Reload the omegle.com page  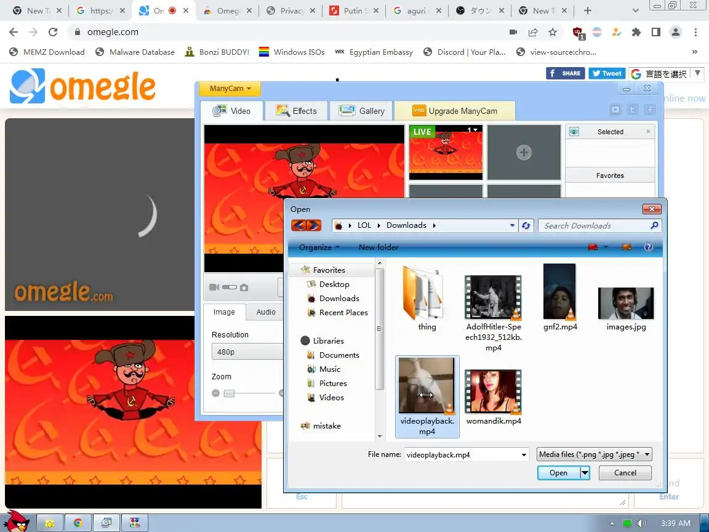click(x=53, y=31)
